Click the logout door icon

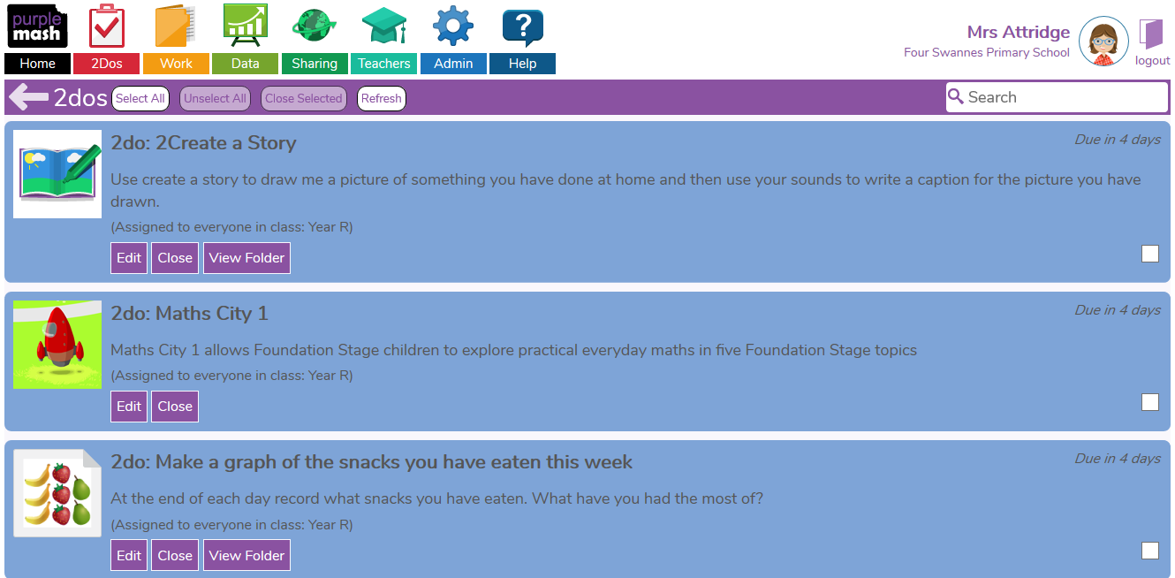1151,35
